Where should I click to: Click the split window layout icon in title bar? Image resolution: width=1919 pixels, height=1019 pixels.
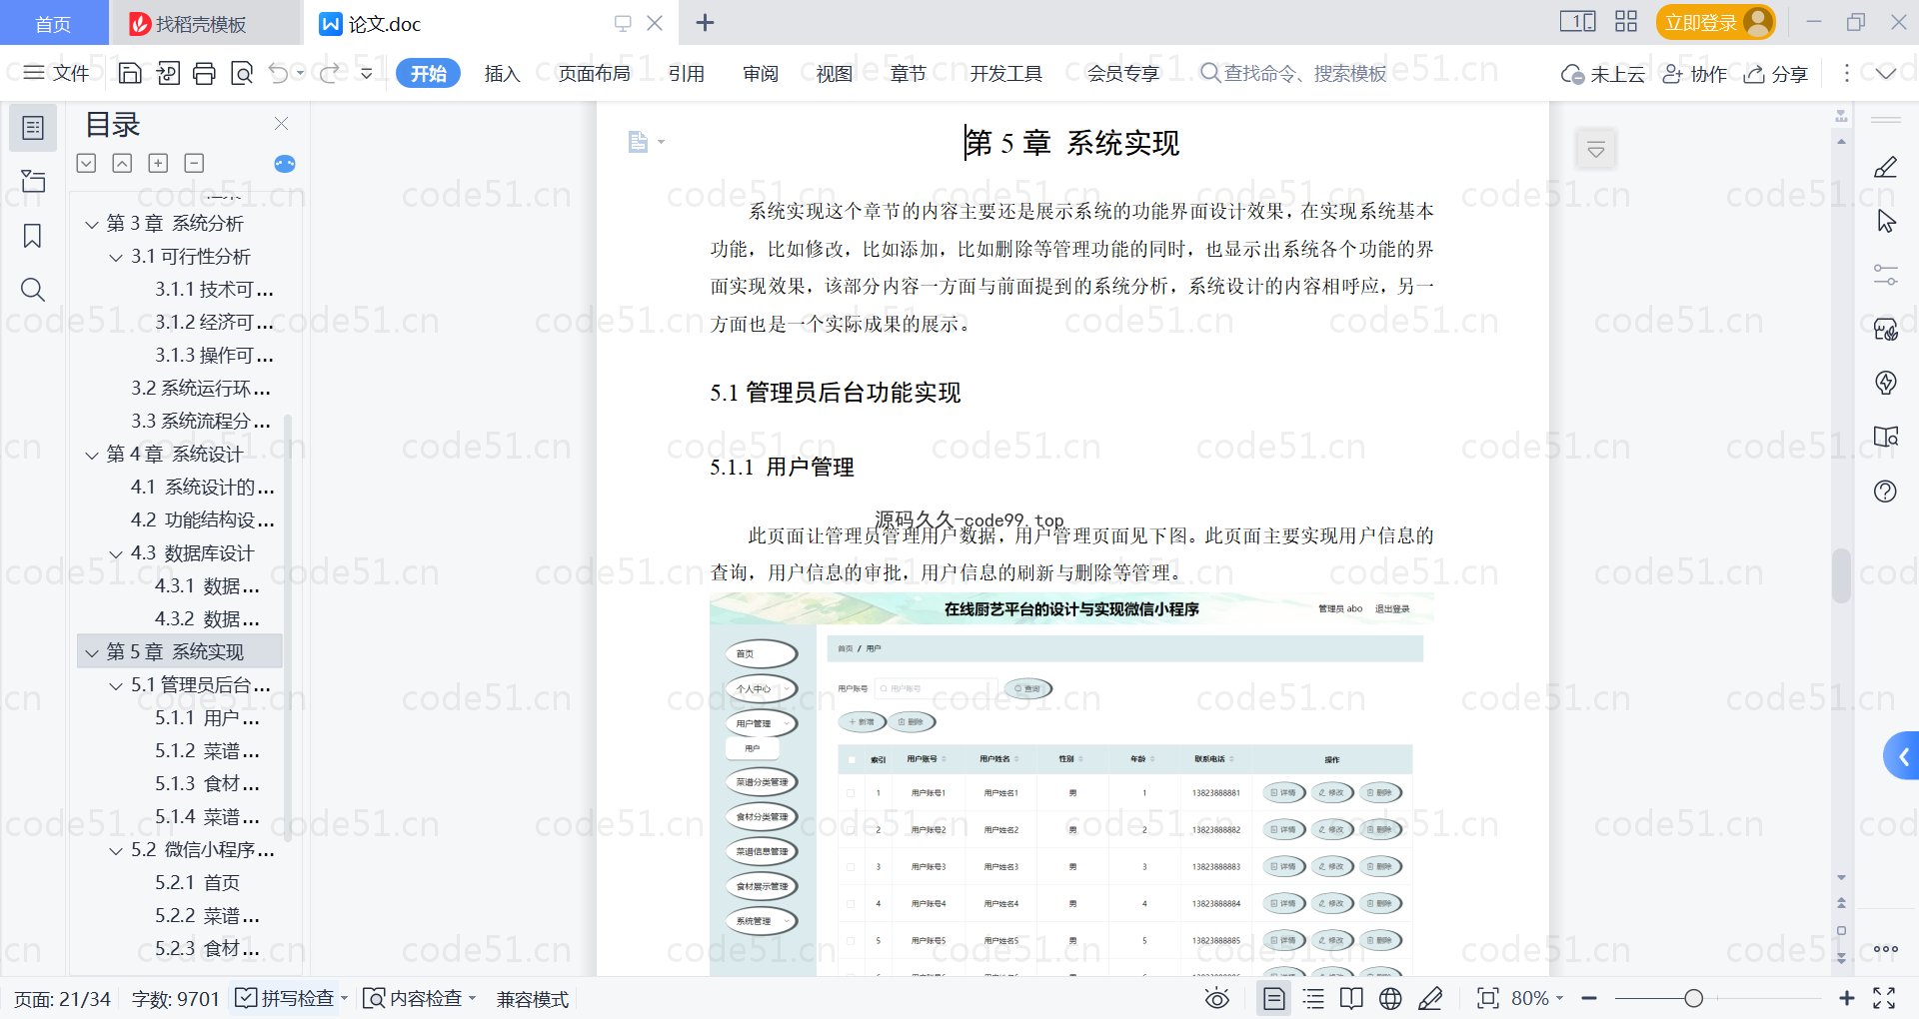tap(1578, 22)
